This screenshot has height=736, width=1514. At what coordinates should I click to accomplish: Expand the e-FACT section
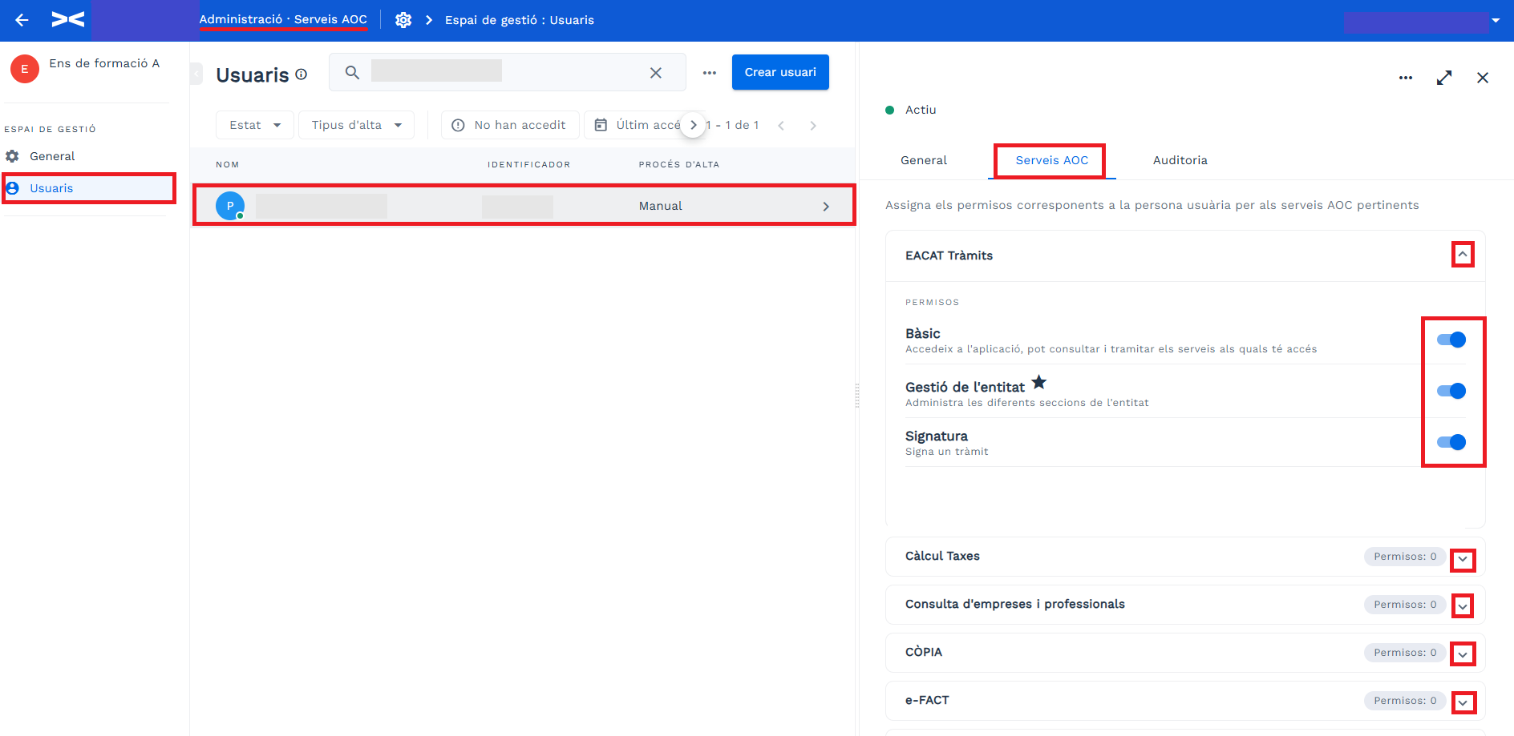pyautogui.click(x=1463, y=702)
